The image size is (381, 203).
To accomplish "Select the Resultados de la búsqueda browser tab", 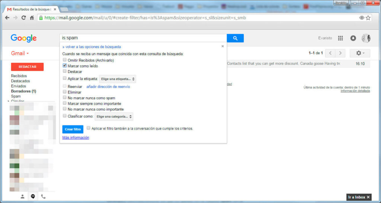I will [x=32, y=9].
